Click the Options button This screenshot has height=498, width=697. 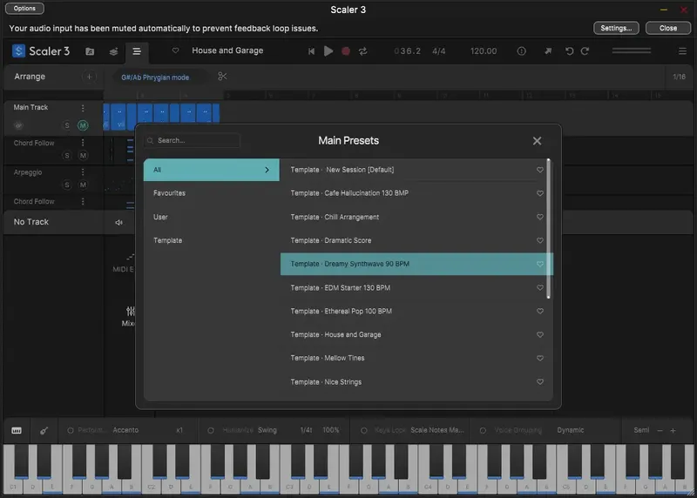point(24,9)
